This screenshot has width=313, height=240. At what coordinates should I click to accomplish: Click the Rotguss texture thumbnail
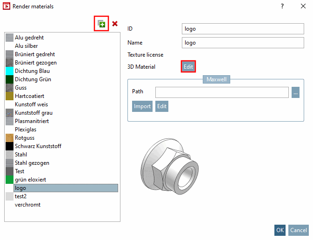pyautogui.click(x=9, y=138)
